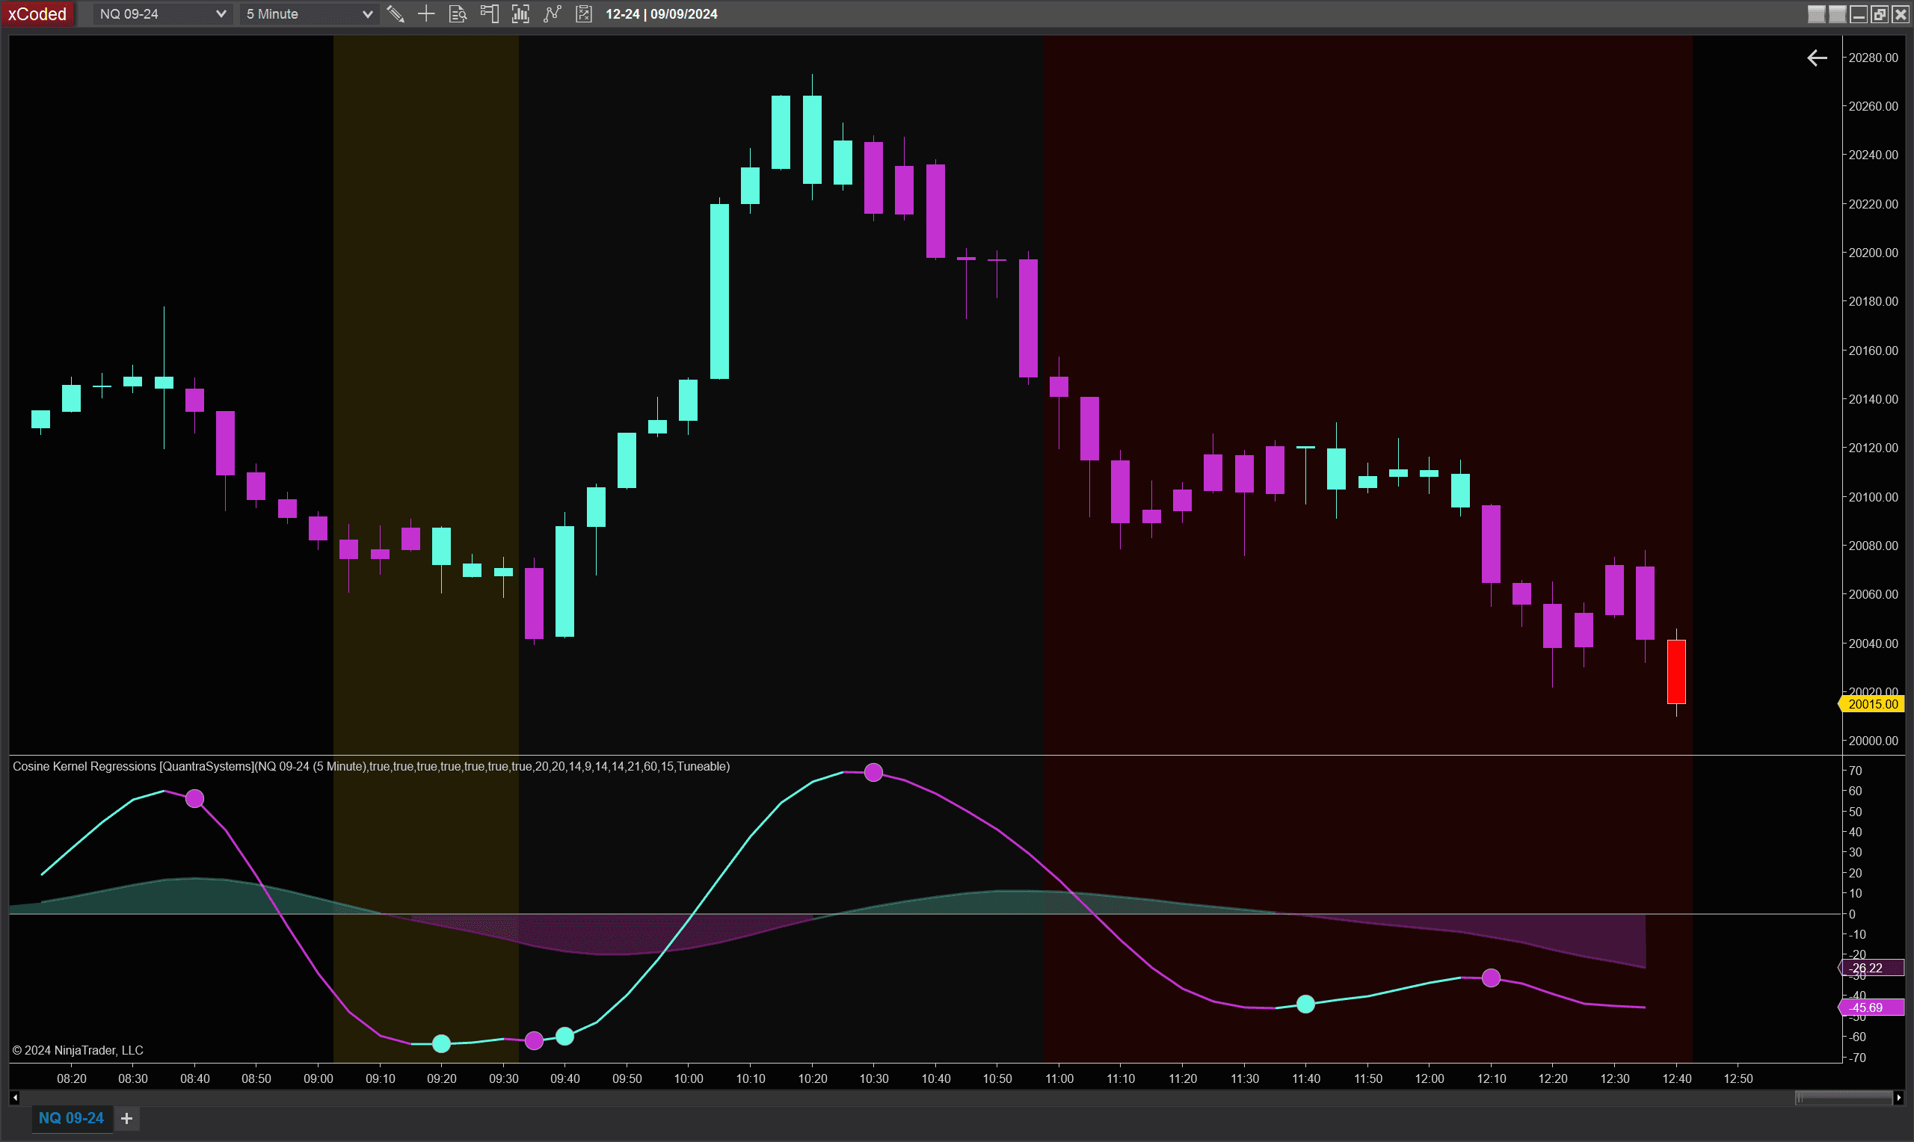Click the add new tab plus button
The image size is (1914, 1142).
(x=127, y=1118)
